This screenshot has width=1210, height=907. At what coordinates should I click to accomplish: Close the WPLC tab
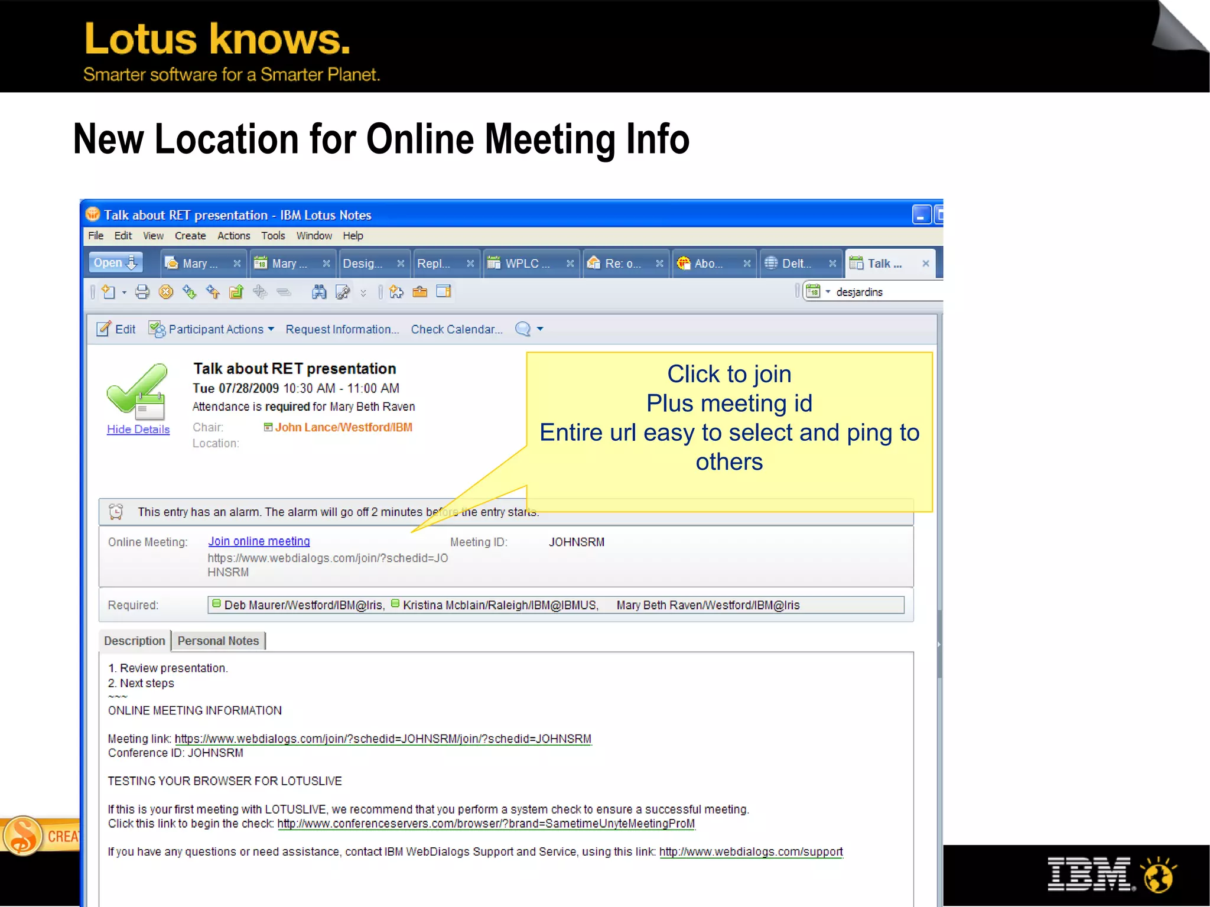[x=570, y=264]
